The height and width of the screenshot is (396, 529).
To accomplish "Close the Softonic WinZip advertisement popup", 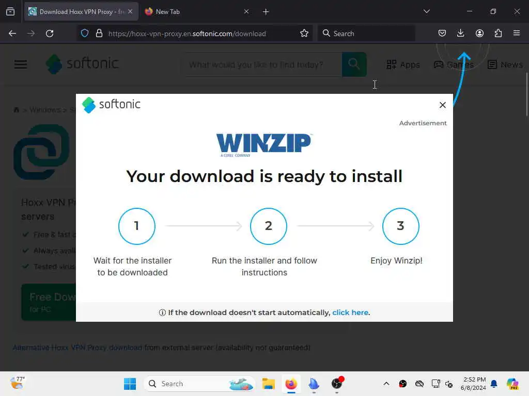I will point(443,105).
